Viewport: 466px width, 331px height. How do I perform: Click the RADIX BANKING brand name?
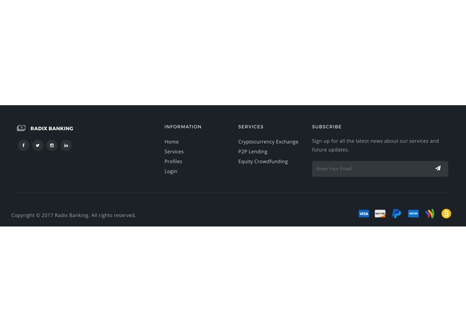click(x=52, y=129)
